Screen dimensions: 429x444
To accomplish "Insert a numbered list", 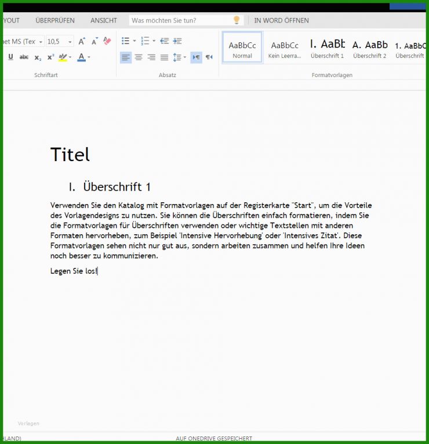I will pyautogui.click(x=145, y=41).
